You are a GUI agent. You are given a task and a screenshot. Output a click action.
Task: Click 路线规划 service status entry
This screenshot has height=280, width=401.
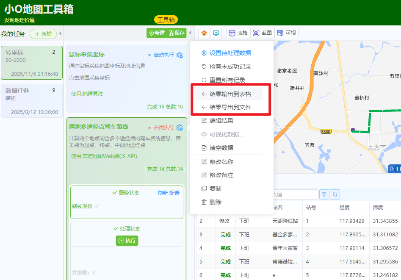coord(85,206)
